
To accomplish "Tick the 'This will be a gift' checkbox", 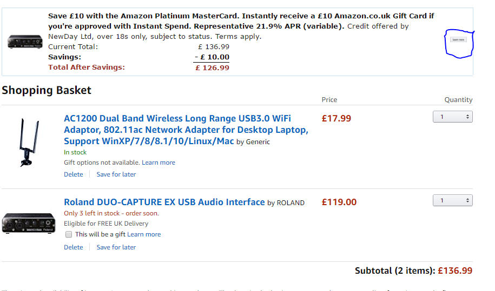I will pos(69,234).
